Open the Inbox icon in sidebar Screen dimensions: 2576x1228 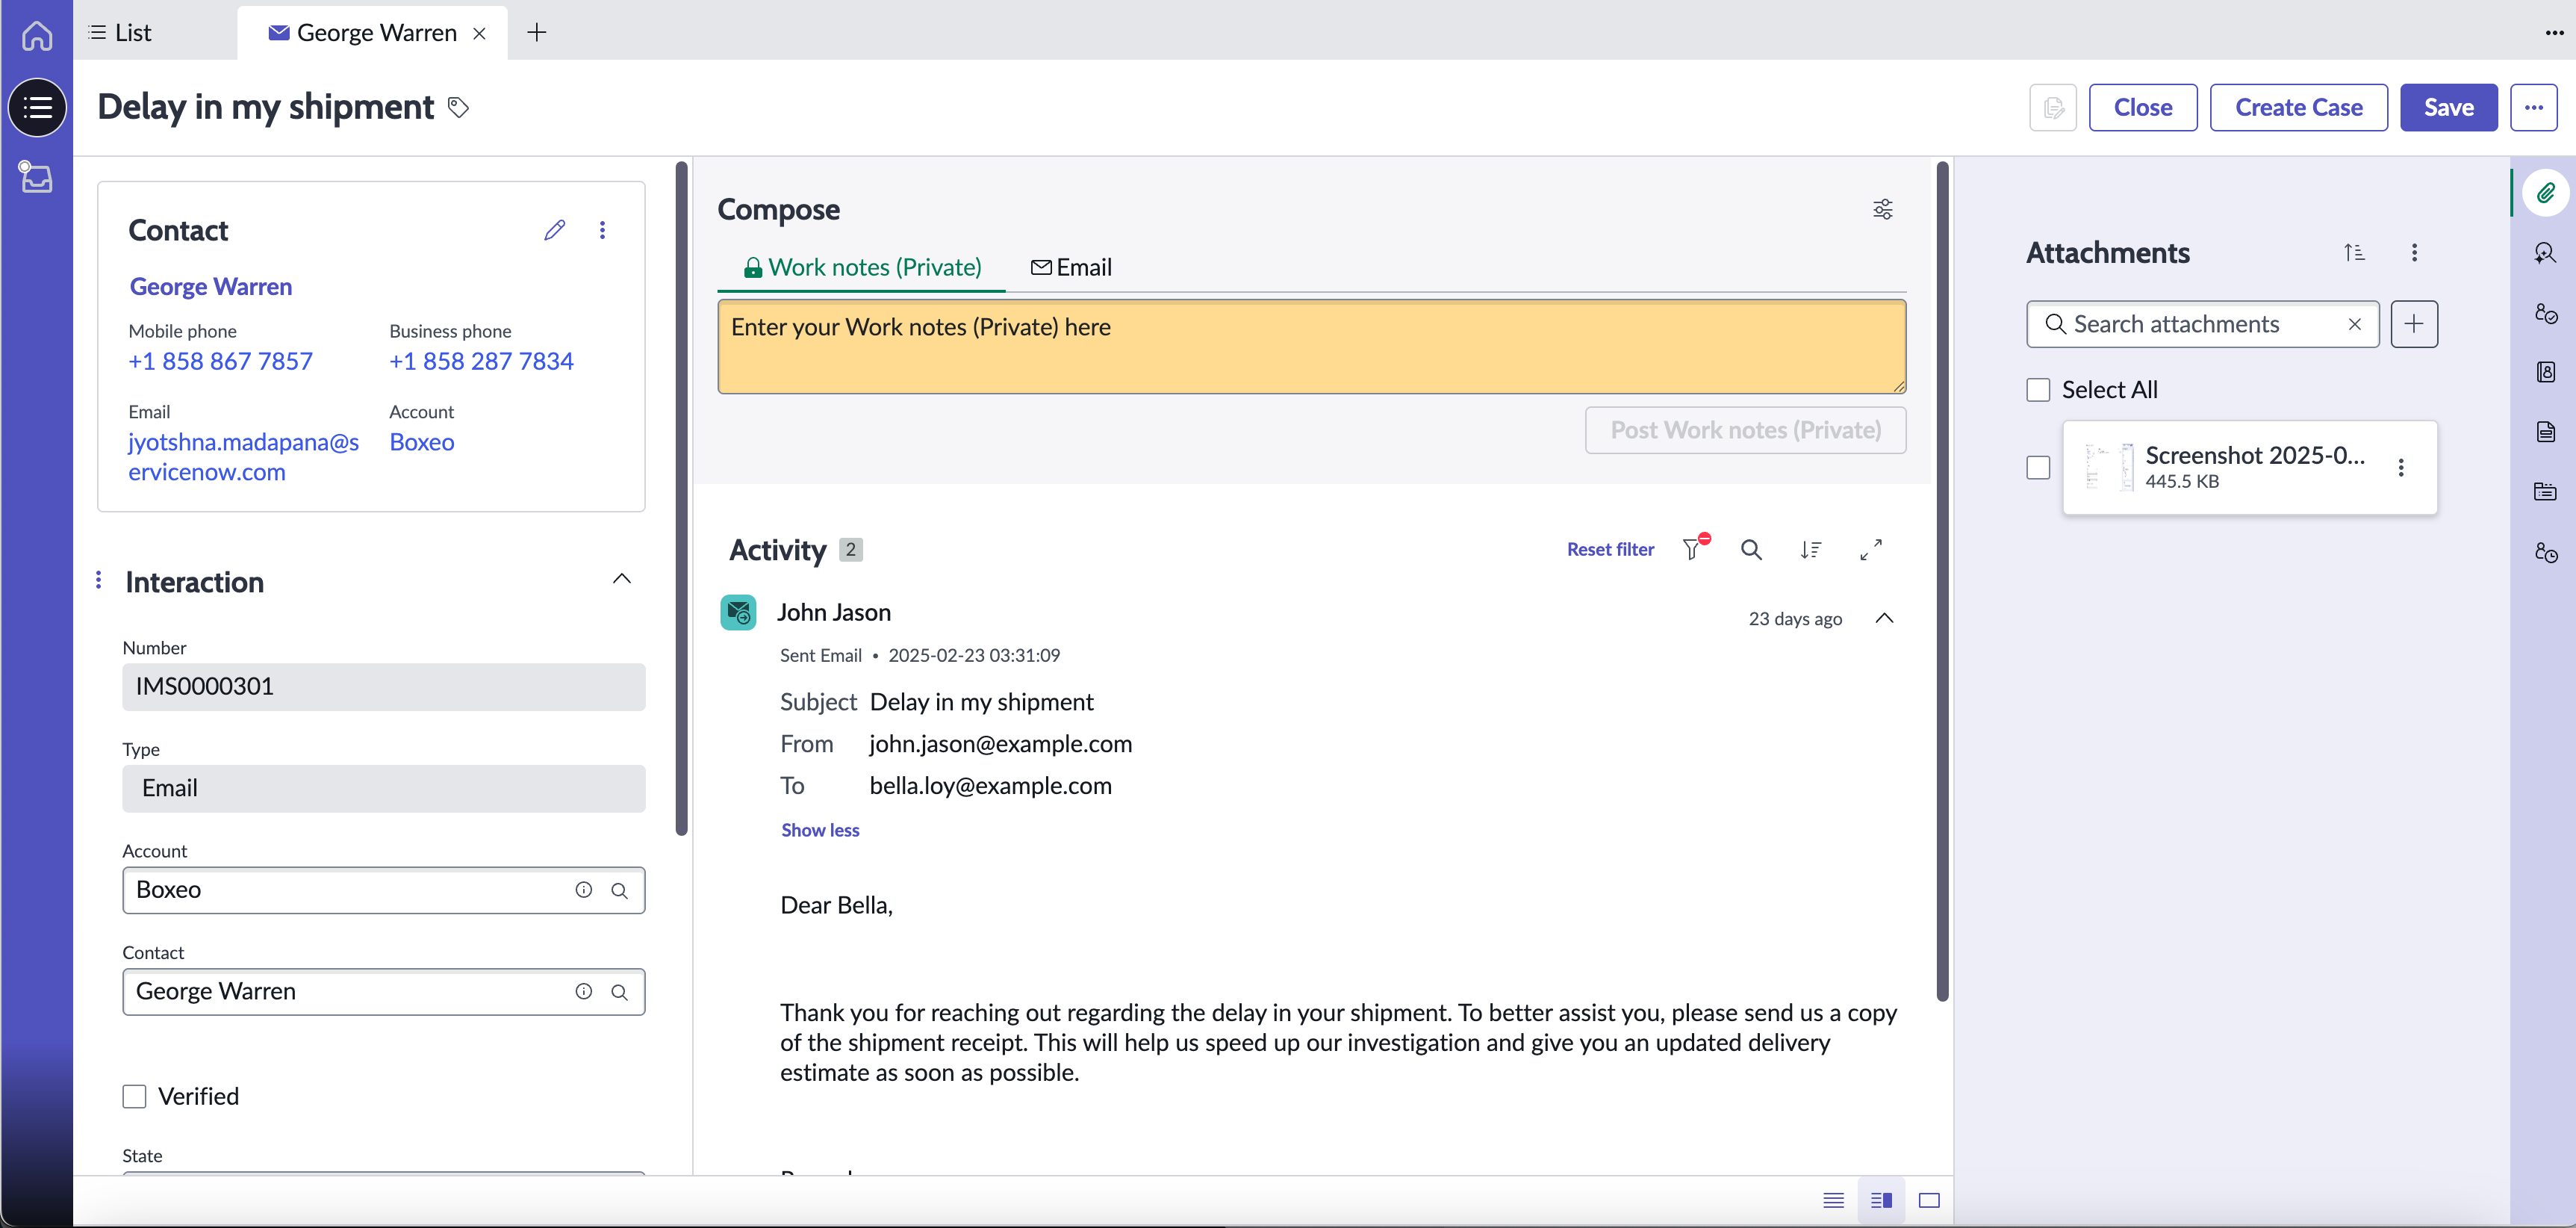click(x=36, y=177)
